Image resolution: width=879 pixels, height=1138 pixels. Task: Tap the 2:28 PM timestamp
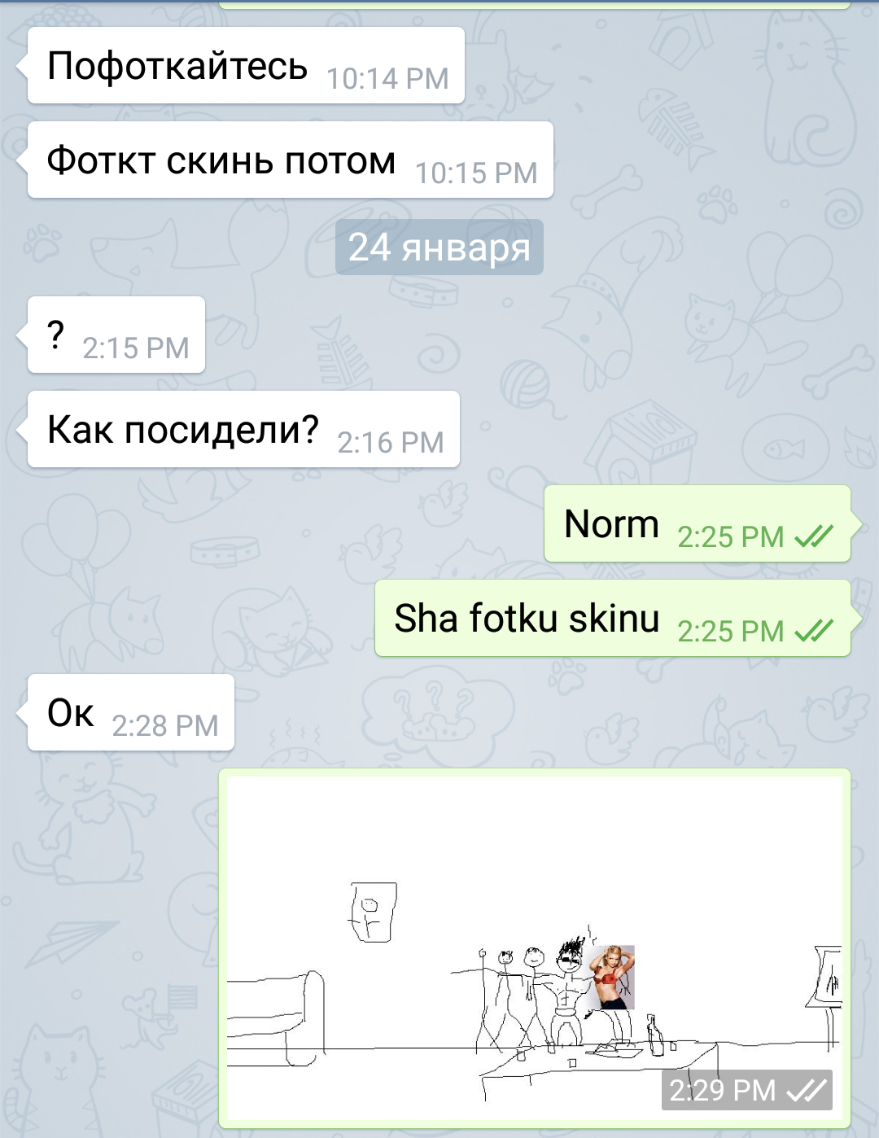pyautogui.click(x=165, y=726)
